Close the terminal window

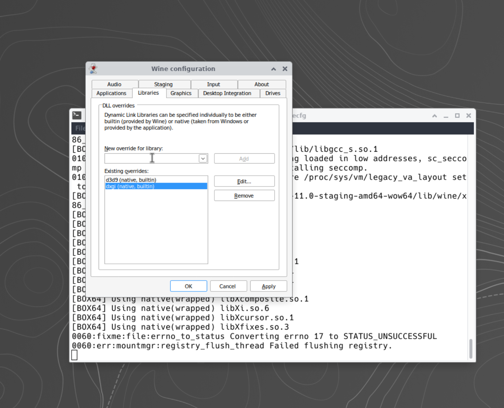click(x=468, y=116)
